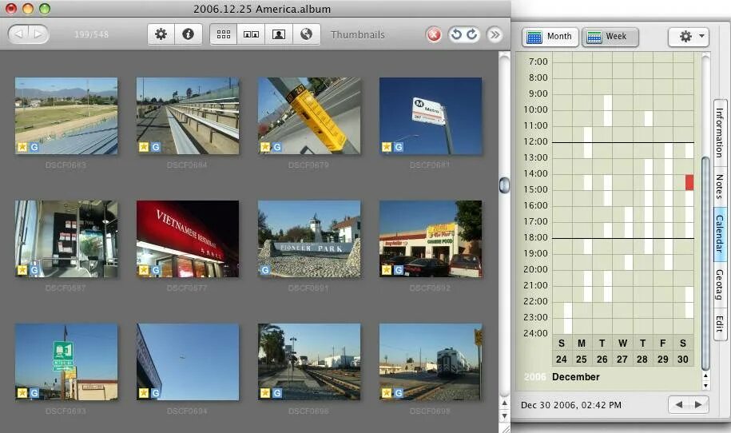Screen dimensions: 731x433
Task: Click the red marker on December 30
Action: coord(689,182)
